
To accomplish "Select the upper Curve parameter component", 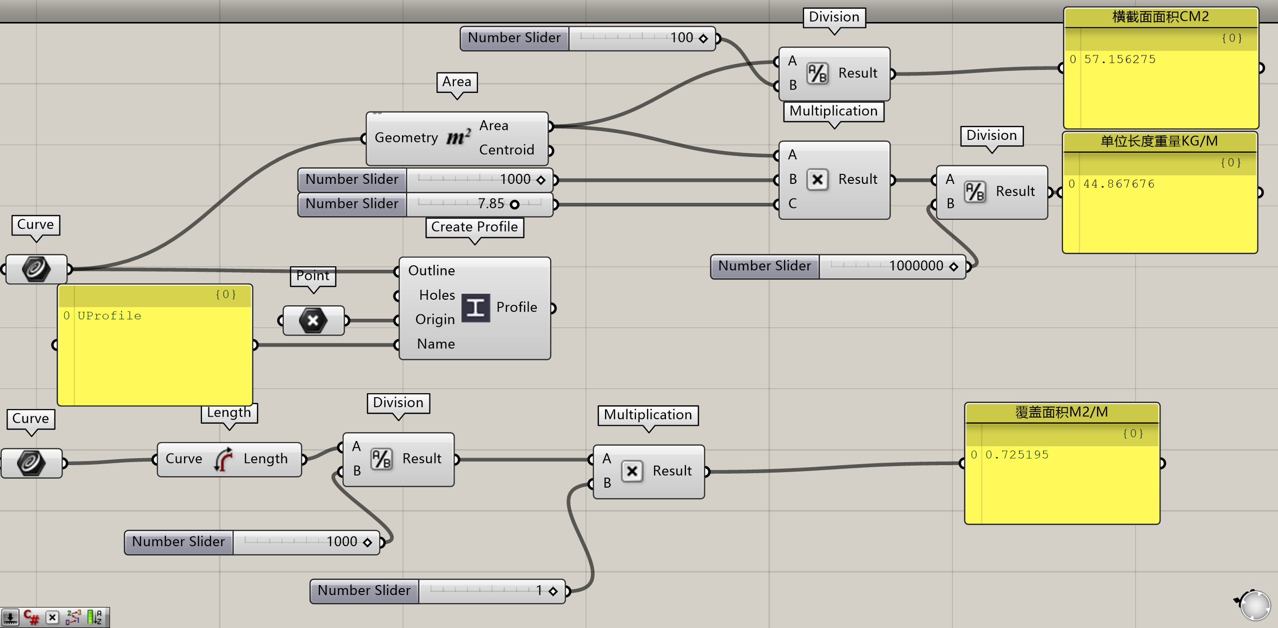I will coord(36,269).
